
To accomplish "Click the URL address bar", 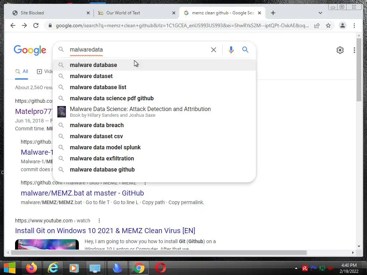I will click(182, 25).
